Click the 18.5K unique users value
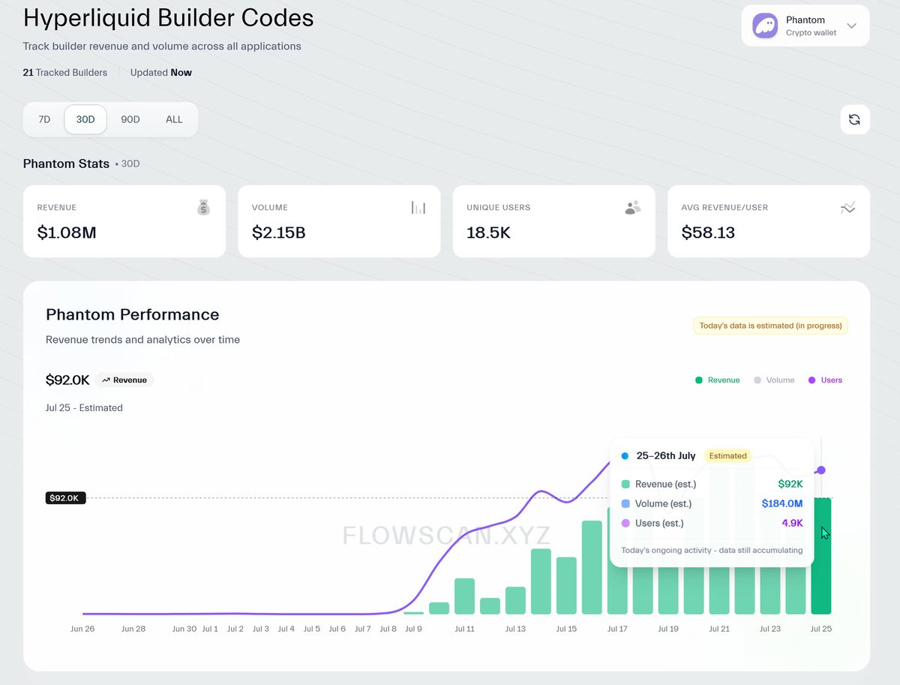 pos(488,233)
